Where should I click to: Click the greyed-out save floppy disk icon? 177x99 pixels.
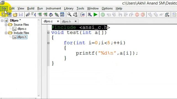[21, 15]
